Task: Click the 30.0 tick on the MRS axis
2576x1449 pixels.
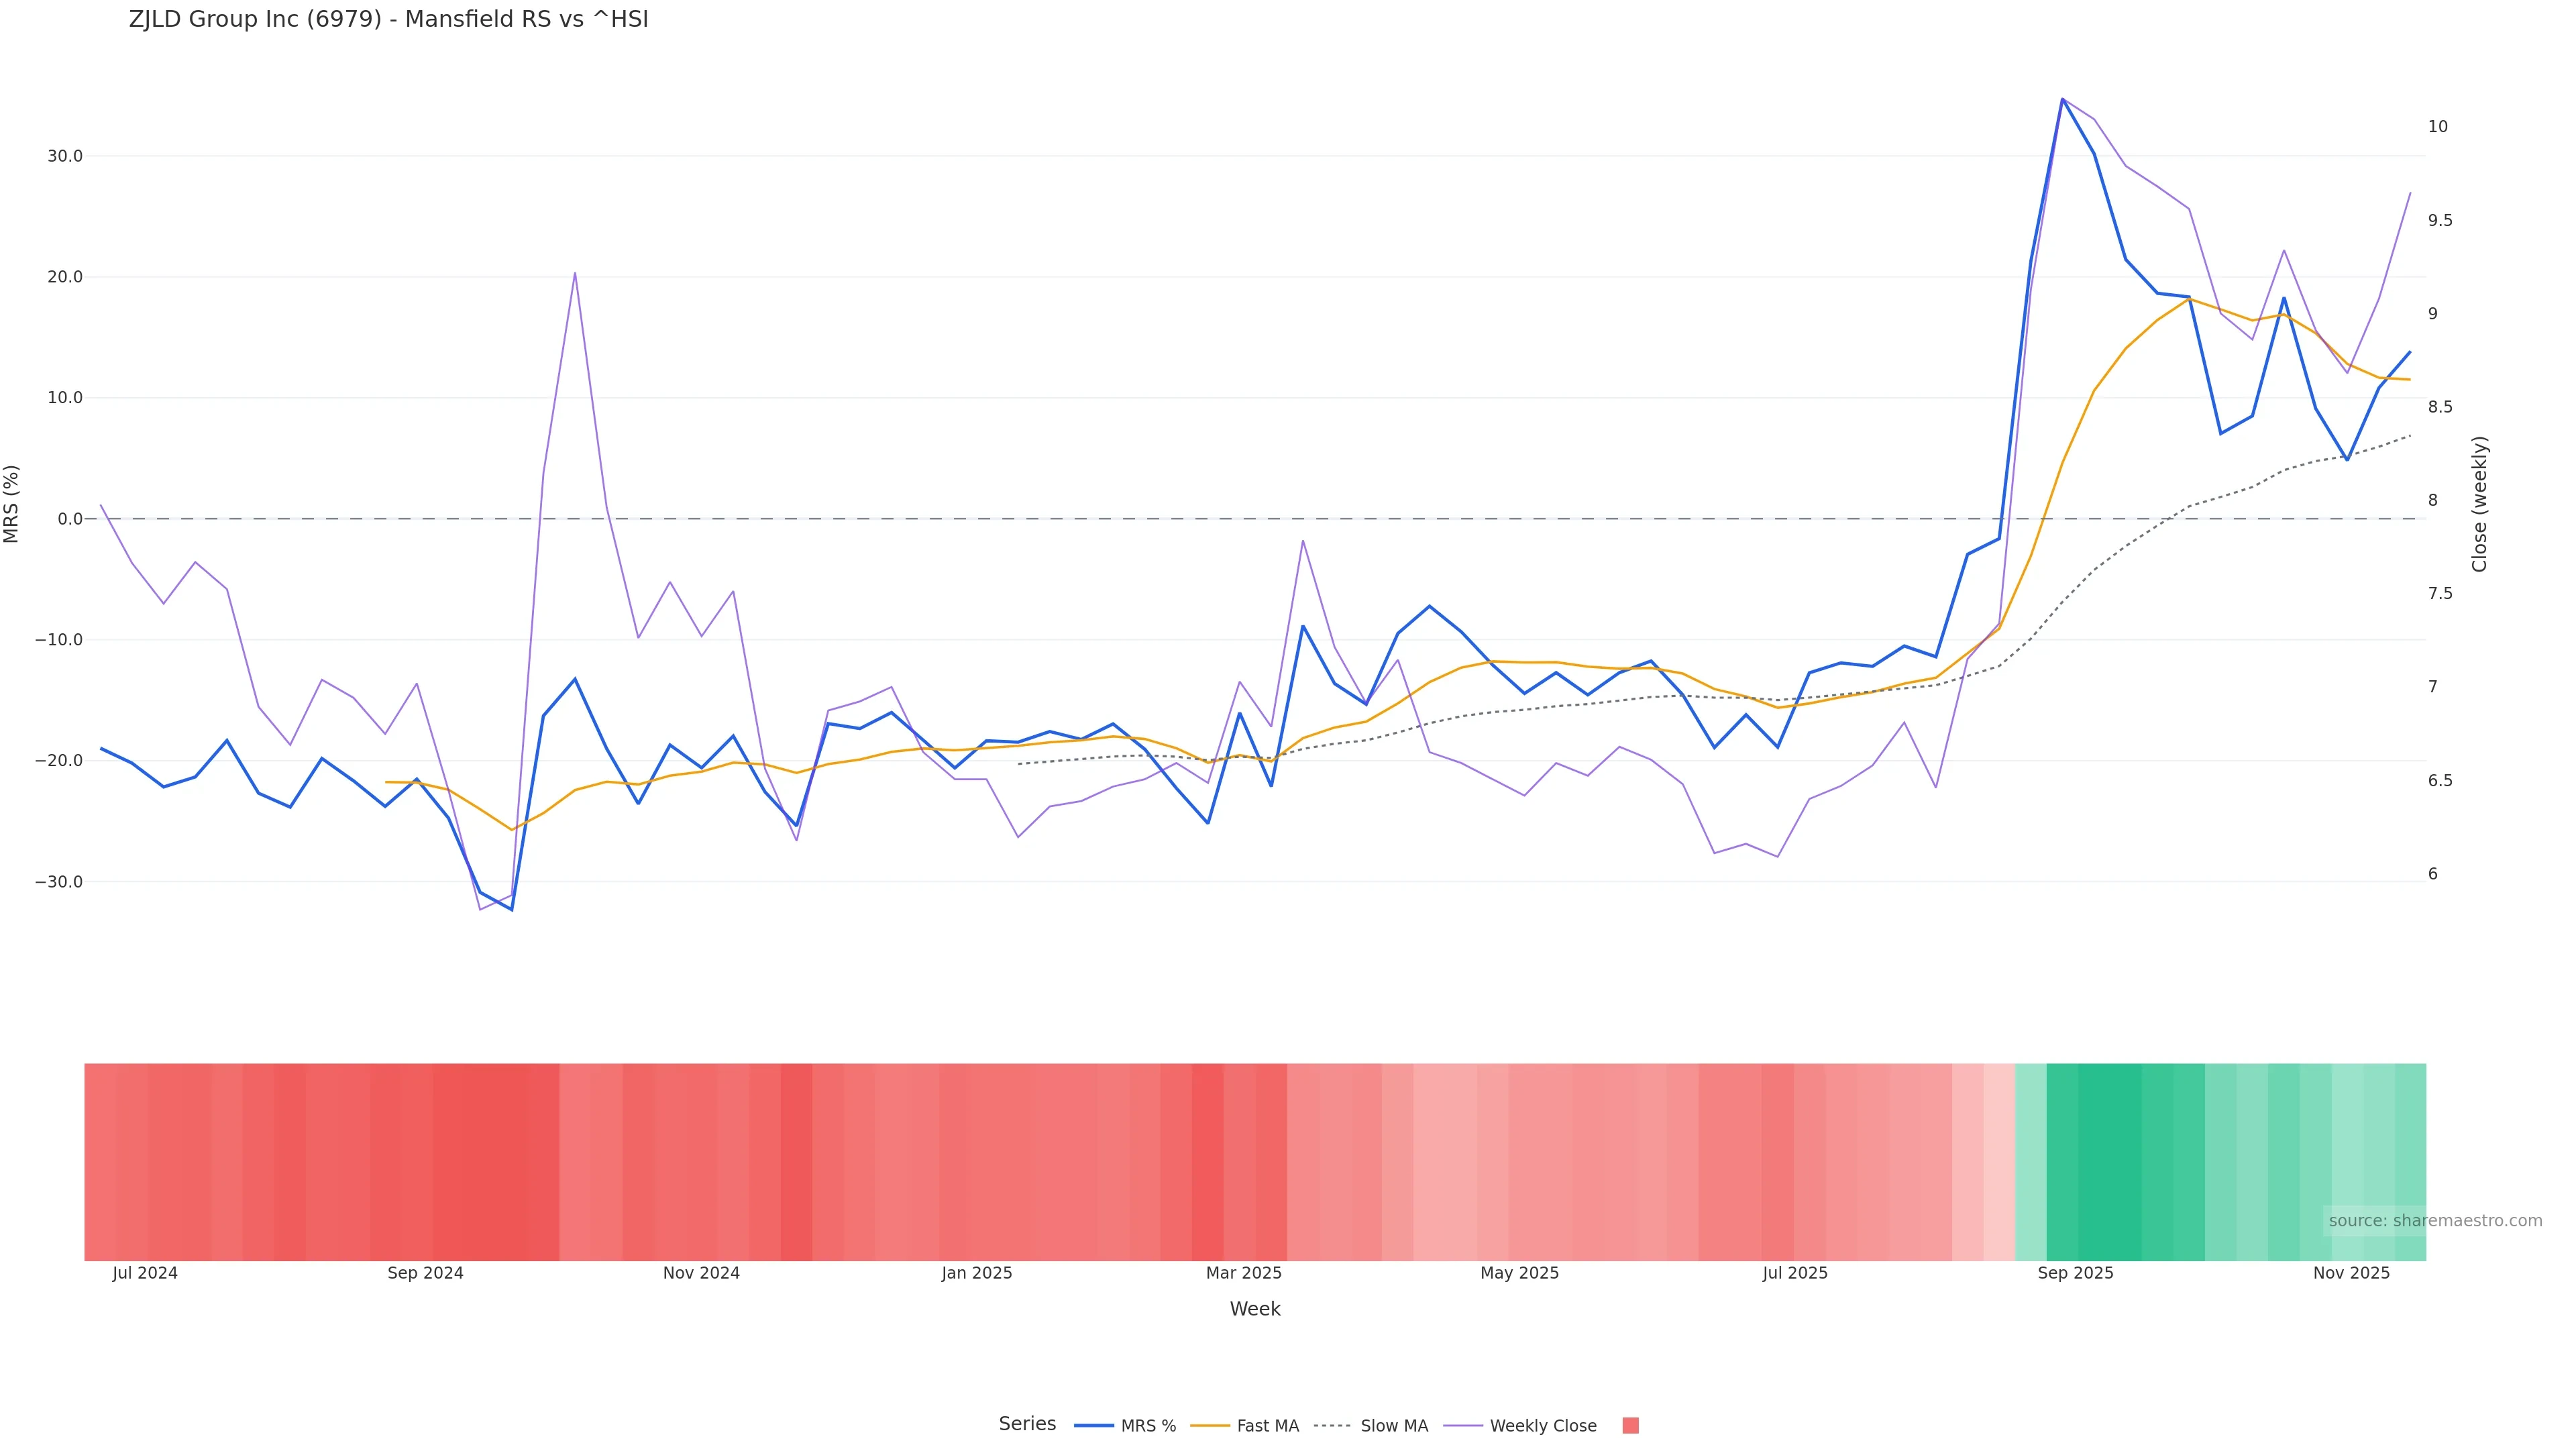Action: pyautogui.click(x=65, y=156)
